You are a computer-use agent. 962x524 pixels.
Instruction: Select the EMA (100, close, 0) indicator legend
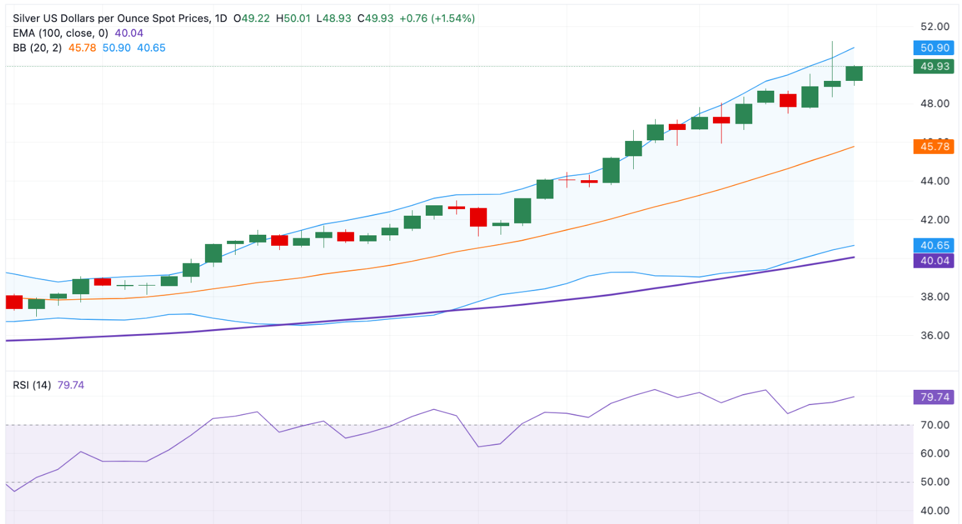tap(60, 33)
